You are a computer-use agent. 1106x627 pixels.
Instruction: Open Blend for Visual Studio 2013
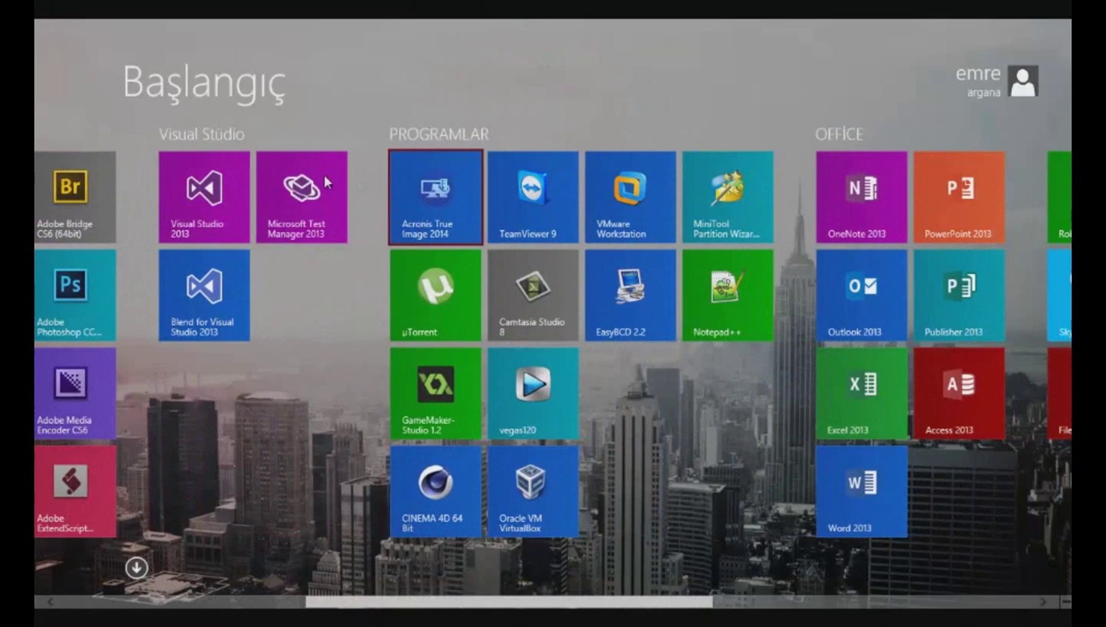[x=204, y=296]
